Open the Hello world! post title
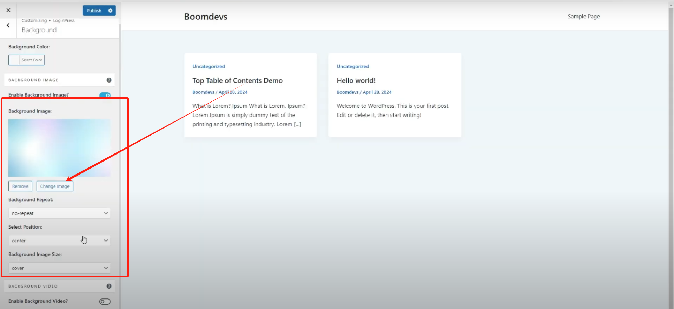Image resolution: width=674 pixels, height=309 pixels. pos(356,80)
